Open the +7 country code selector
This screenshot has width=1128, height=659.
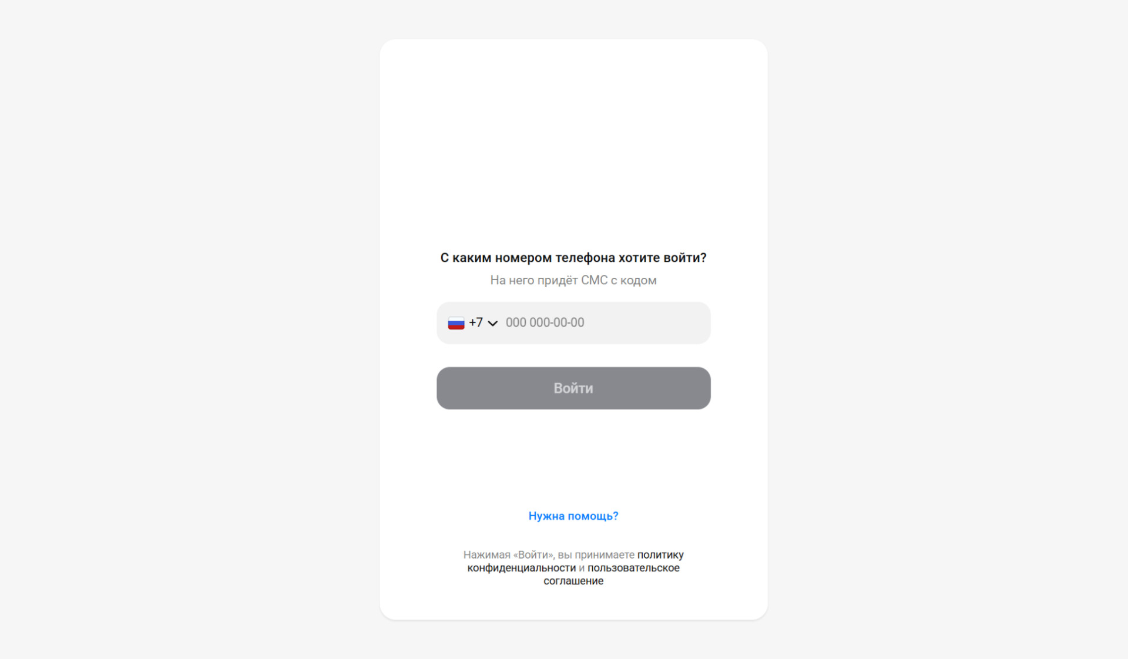click(x=472, y=323)
